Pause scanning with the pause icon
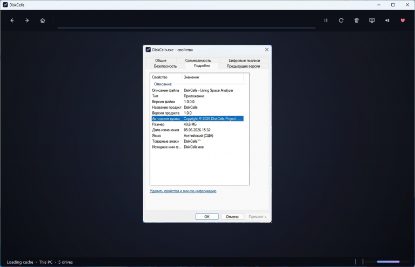 [x=326, y=21]
